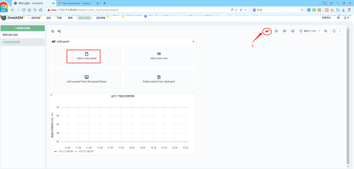This screenshot has height=169, width=354.
Task: Toggle night mode moon icon
Action: 332,10
